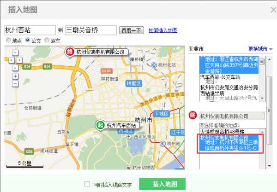The height and width of the screenshot is (192, 277).
Task: Click the 拱墅区 district label on map
Action: tap(133, 83)
